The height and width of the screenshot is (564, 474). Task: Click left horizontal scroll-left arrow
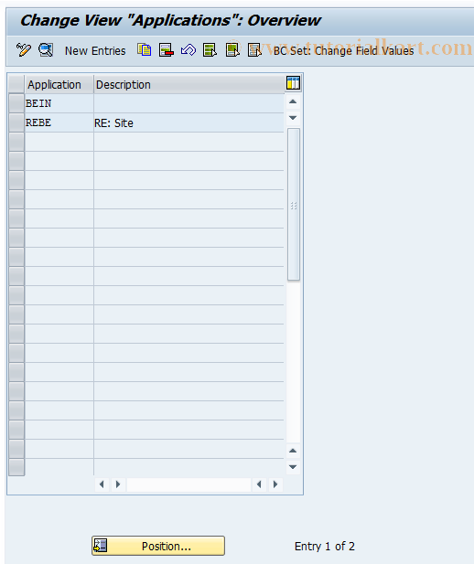coord(102,484)
